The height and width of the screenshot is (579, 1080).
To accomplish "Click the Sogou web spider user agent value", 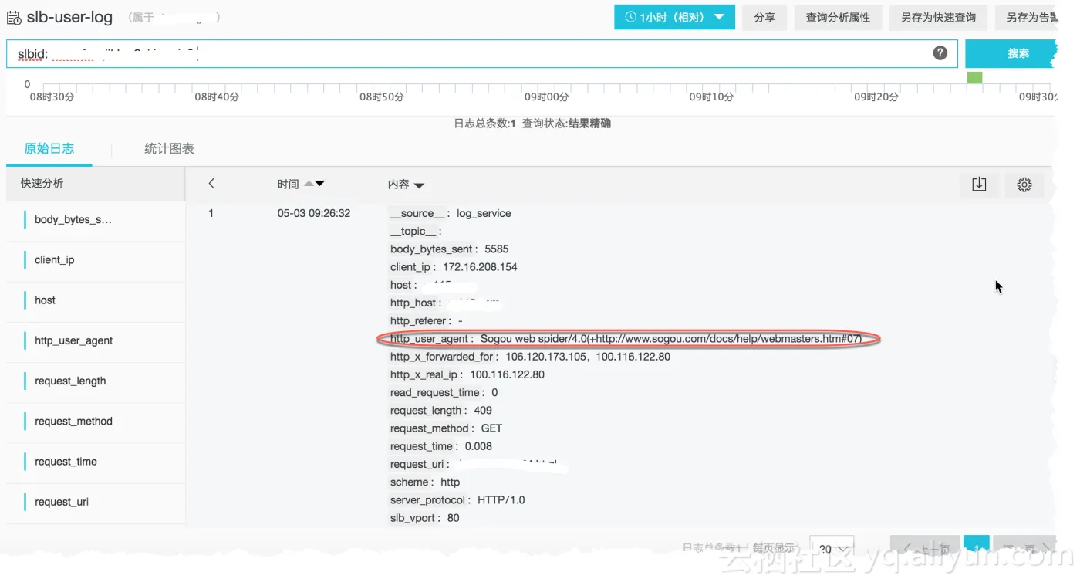I will click(x=670, y=339).
